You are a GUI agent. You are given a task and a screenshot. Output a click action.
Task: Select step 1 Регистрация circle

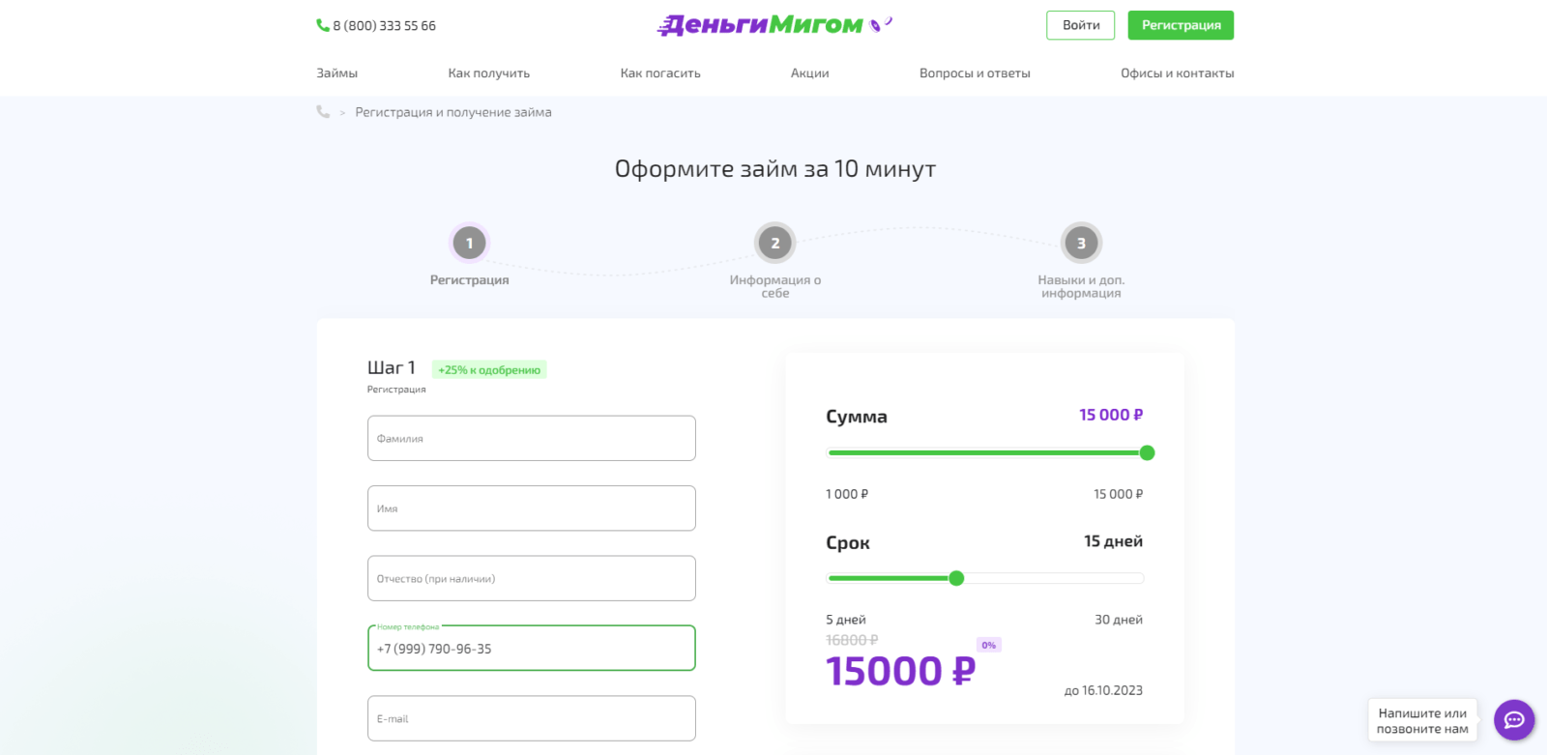coord(470,244)
